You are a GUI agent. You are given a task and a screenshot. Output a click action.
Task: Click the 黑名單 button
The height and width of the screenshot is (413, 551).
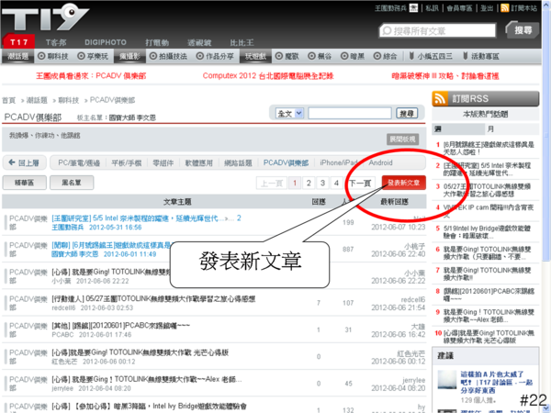(x=72, y=183)
